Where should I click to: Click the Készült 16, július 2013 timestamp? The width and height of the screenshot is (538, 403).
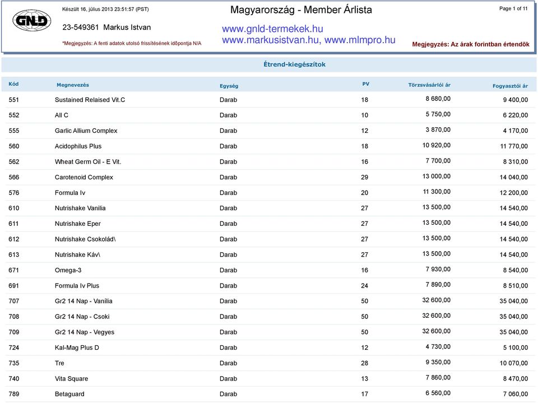pos(105,10)
